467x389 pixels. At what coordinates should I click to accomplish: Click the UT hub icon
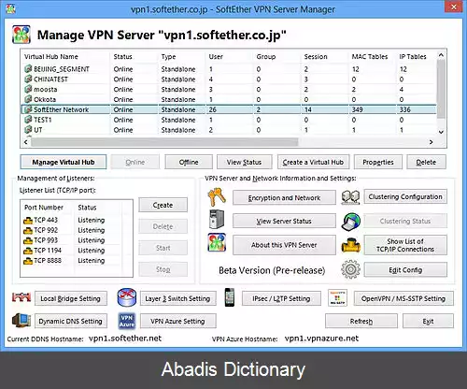(x=28, y=129)
